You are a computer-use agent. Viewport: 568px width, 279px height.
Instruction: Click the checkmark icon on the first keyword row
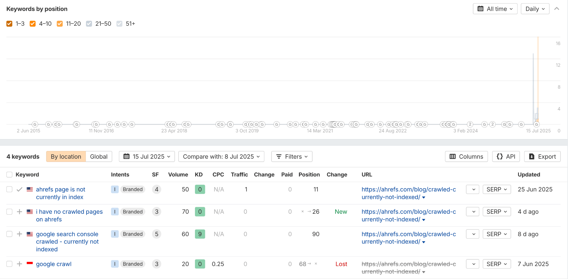(x=19, y=189)
